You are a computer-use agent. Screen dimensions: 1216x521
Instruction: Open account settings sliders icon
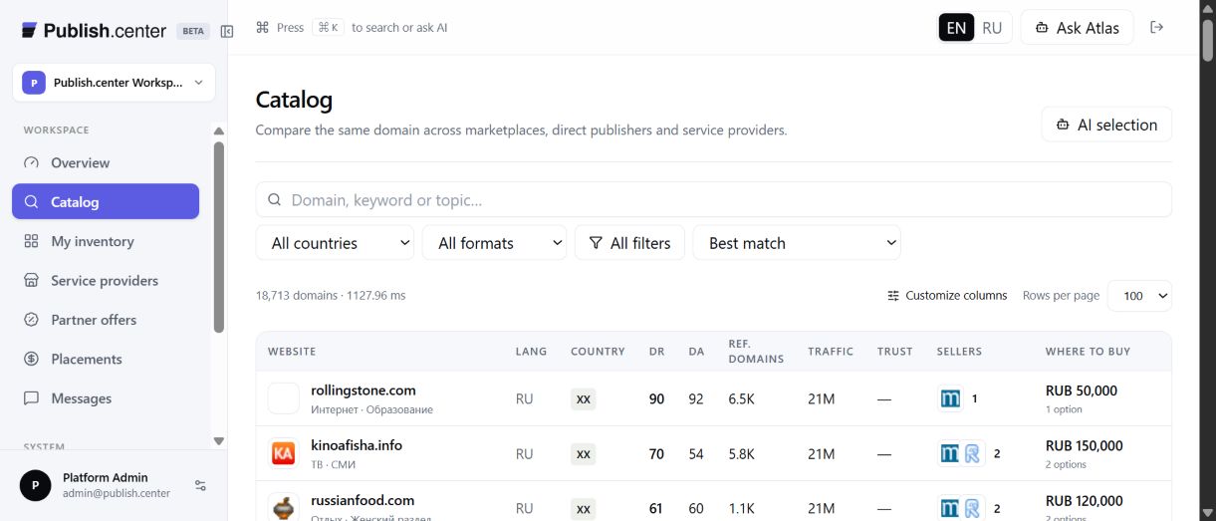point(200,486)
